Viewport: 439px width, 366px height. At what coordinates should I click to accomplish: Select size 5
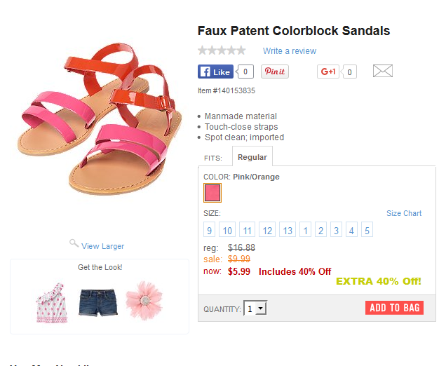(367, 230)
